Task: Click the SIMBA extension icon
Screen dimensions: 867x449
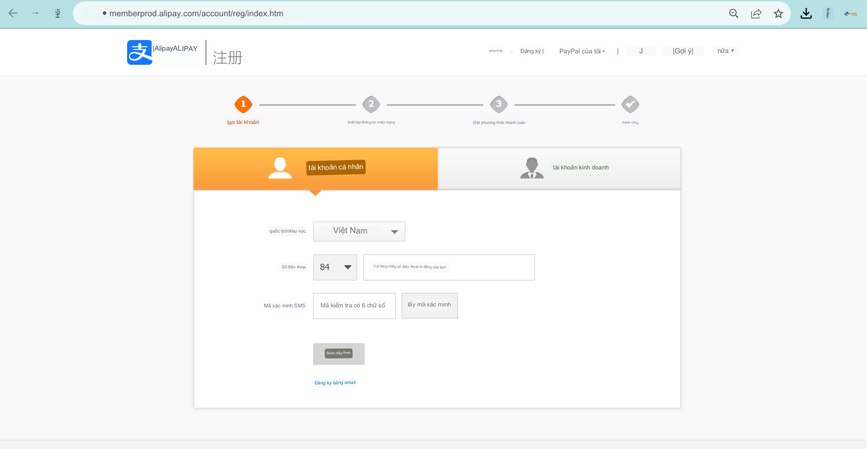Action: [x=851, y=13]
